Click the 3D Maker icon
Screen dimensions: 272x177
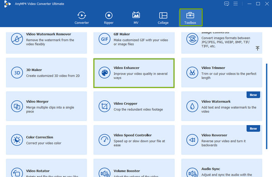click(17, 73)
